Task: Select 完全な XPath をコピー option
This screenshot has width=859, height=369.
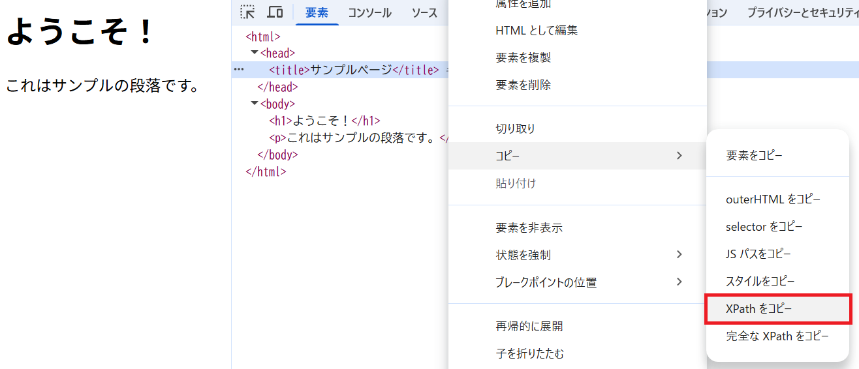Action: (x=777, y=336)
